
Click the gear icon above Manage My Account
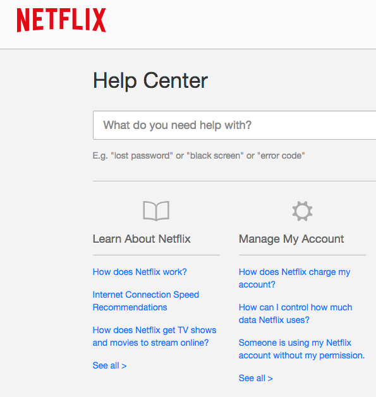coord(302,211)
